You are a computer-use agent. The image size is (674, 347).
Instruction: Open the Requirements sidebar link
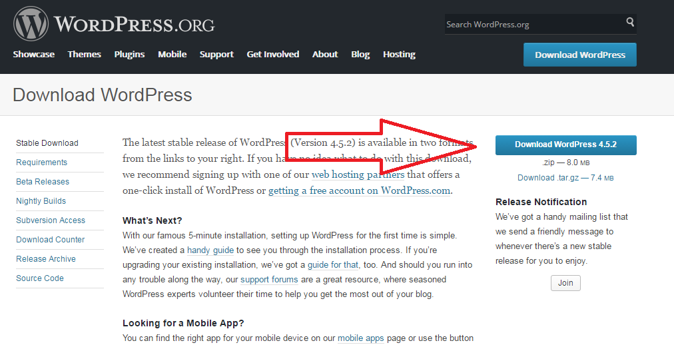[42, 163]
